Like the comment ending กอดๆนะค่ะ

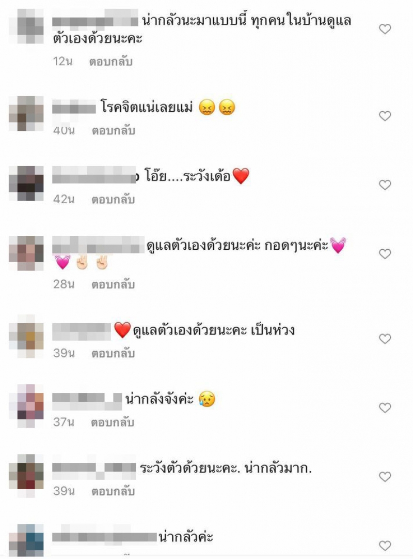pyautogui.click(x=385, y=254)
